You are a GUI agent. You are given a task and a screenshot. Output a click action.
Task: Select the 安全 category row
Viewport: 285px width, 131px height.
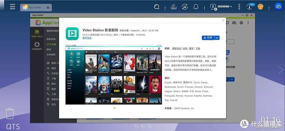[51, 104]
